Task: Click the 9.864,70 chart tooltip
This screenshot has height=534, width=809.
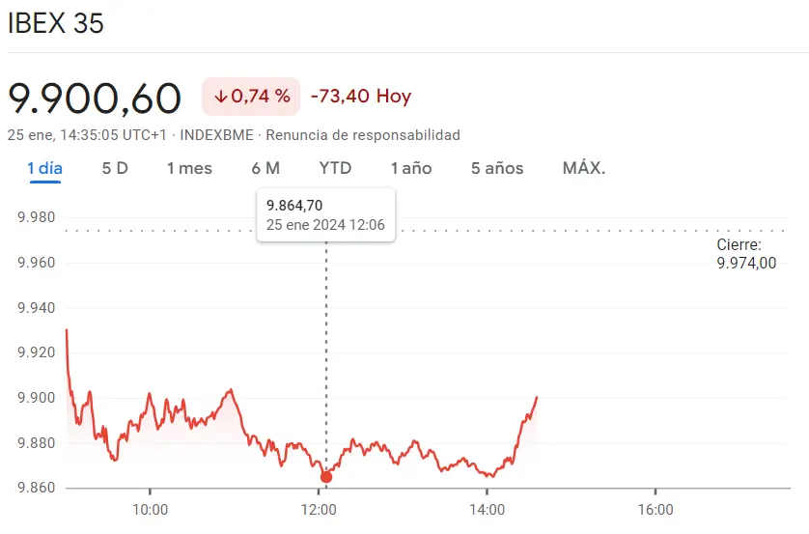Action: tap(325, 215)
